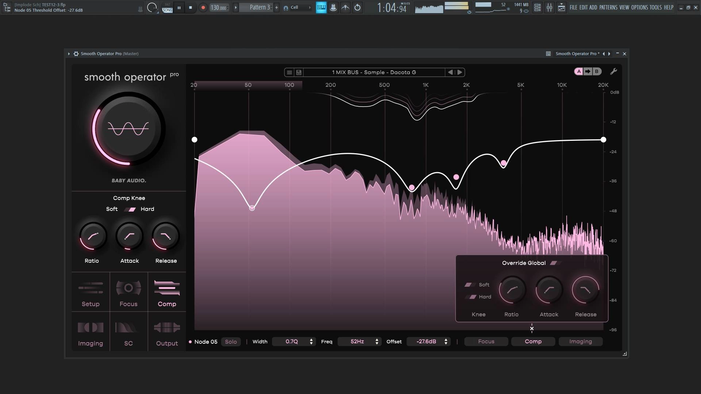Step the Width 0.7Q value arrows

[x=311, y=341]
